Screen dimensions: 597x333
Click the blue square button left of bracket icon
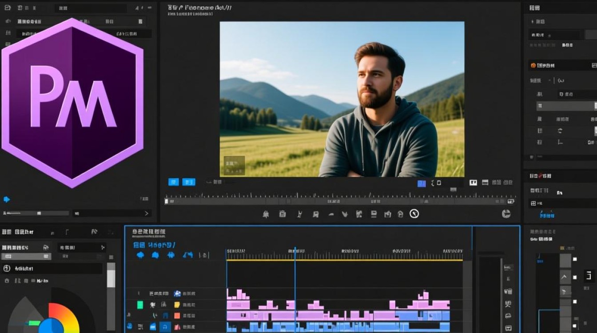422,183
